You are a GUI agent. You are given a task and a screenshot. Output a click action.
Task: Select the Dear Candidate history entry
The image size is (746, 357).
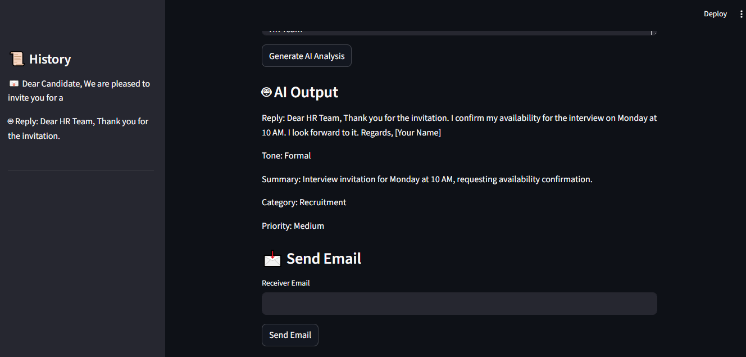click(x=79, y=91)
